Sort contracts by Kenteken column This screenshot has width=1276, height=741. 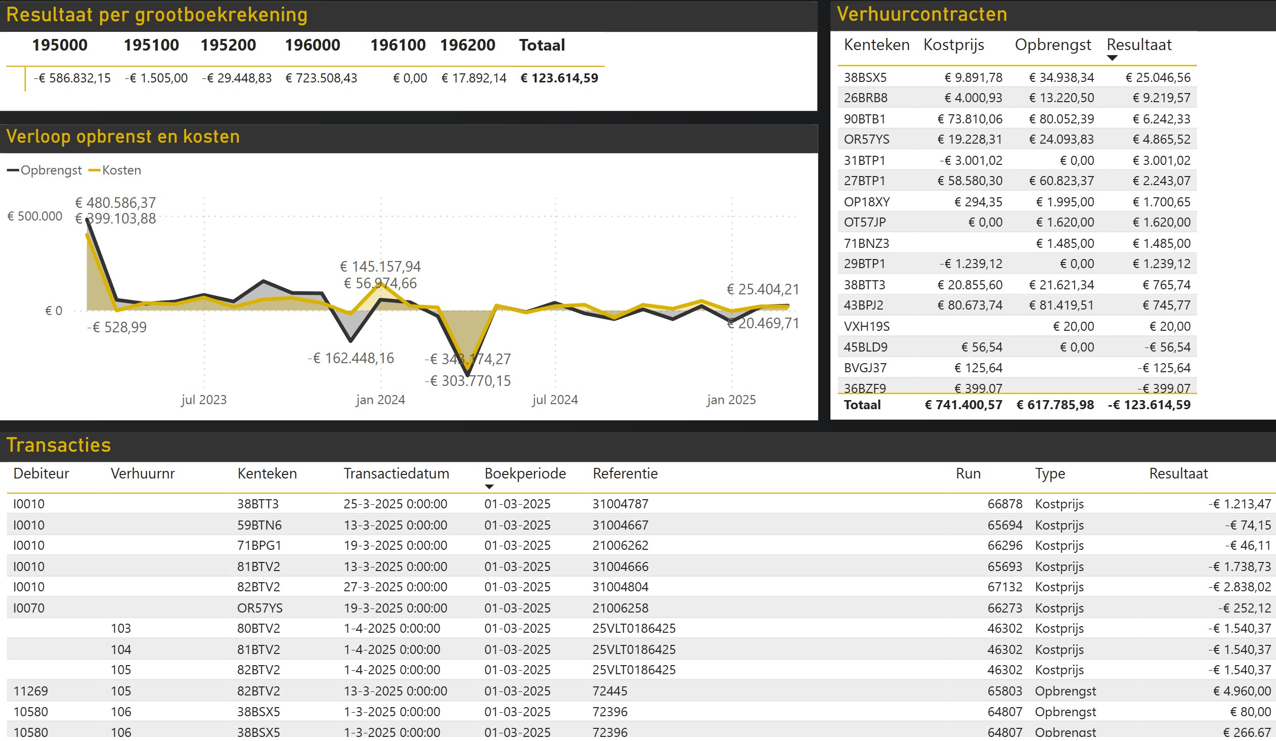(876, 45)
